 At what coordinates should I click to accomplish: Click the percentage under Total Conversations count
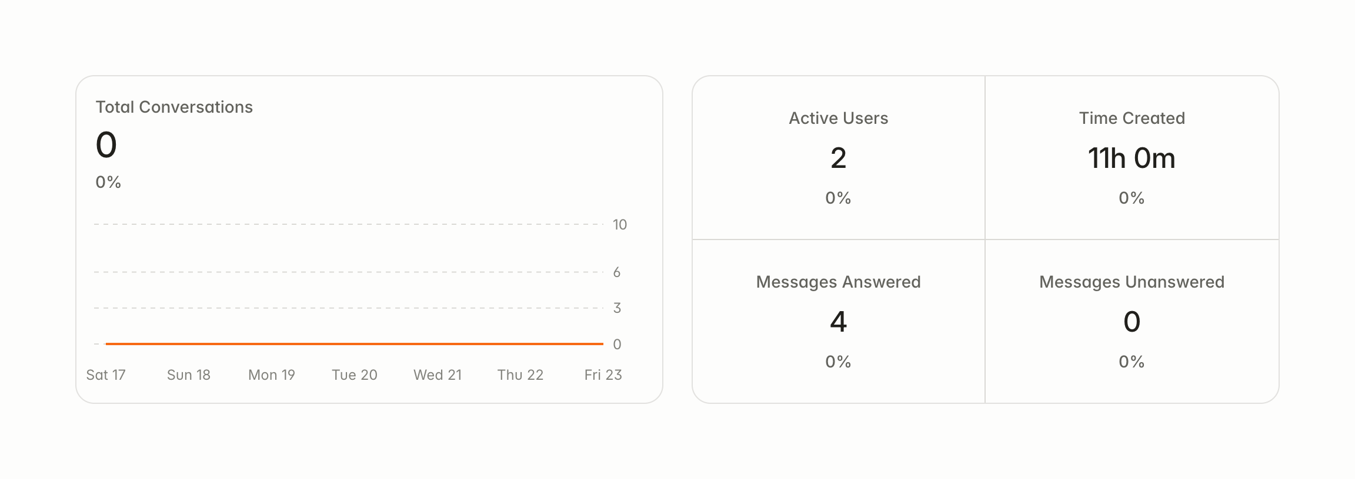[x=108, y=182]
